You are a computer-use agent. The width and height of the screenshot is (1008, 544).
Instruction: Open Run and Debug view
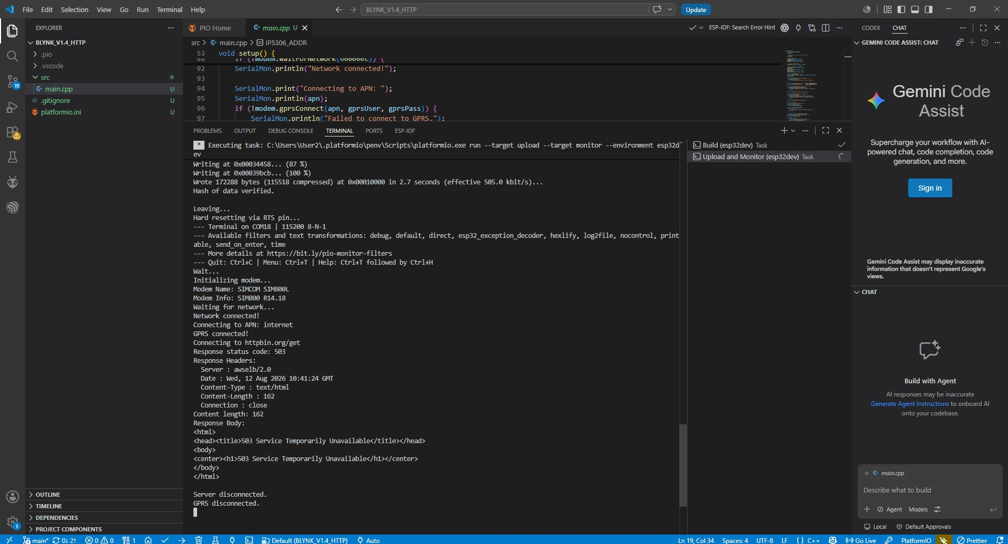(x=13, y=107)
